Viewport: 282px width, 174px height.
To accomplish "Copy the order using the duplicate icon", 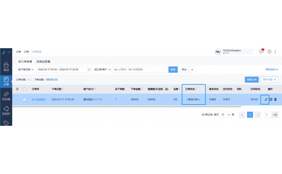I will (x=270, y=99).
